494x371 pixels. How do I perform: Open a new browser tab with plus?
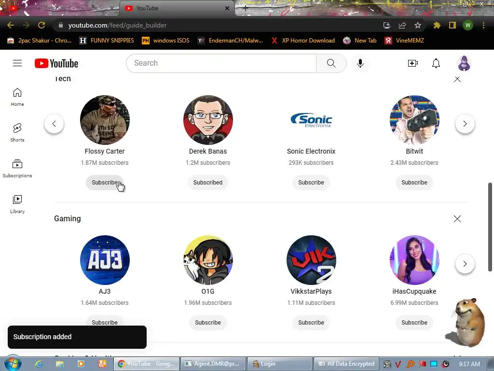(x=246, y=9)
